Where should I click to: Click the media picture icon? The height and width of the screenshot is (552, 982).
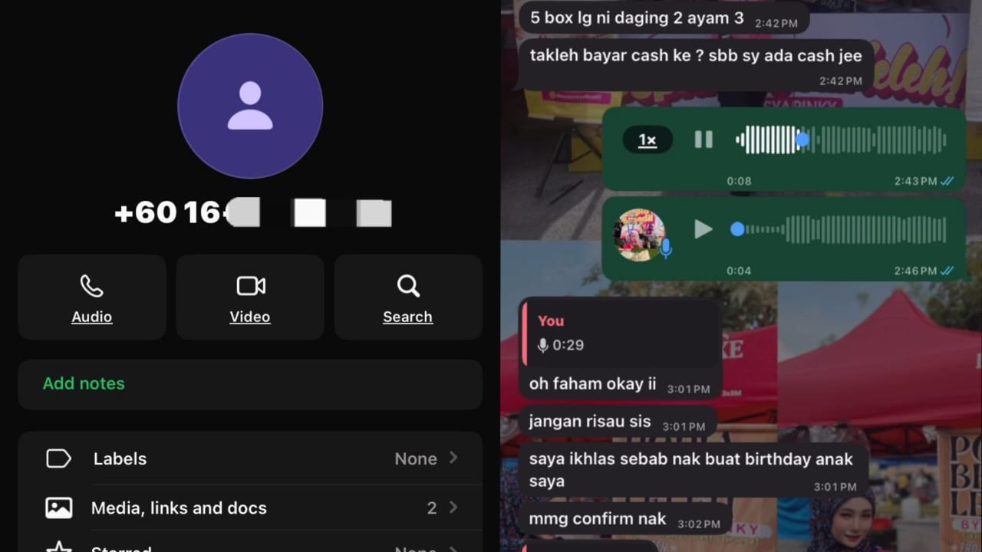pos(59,508)
